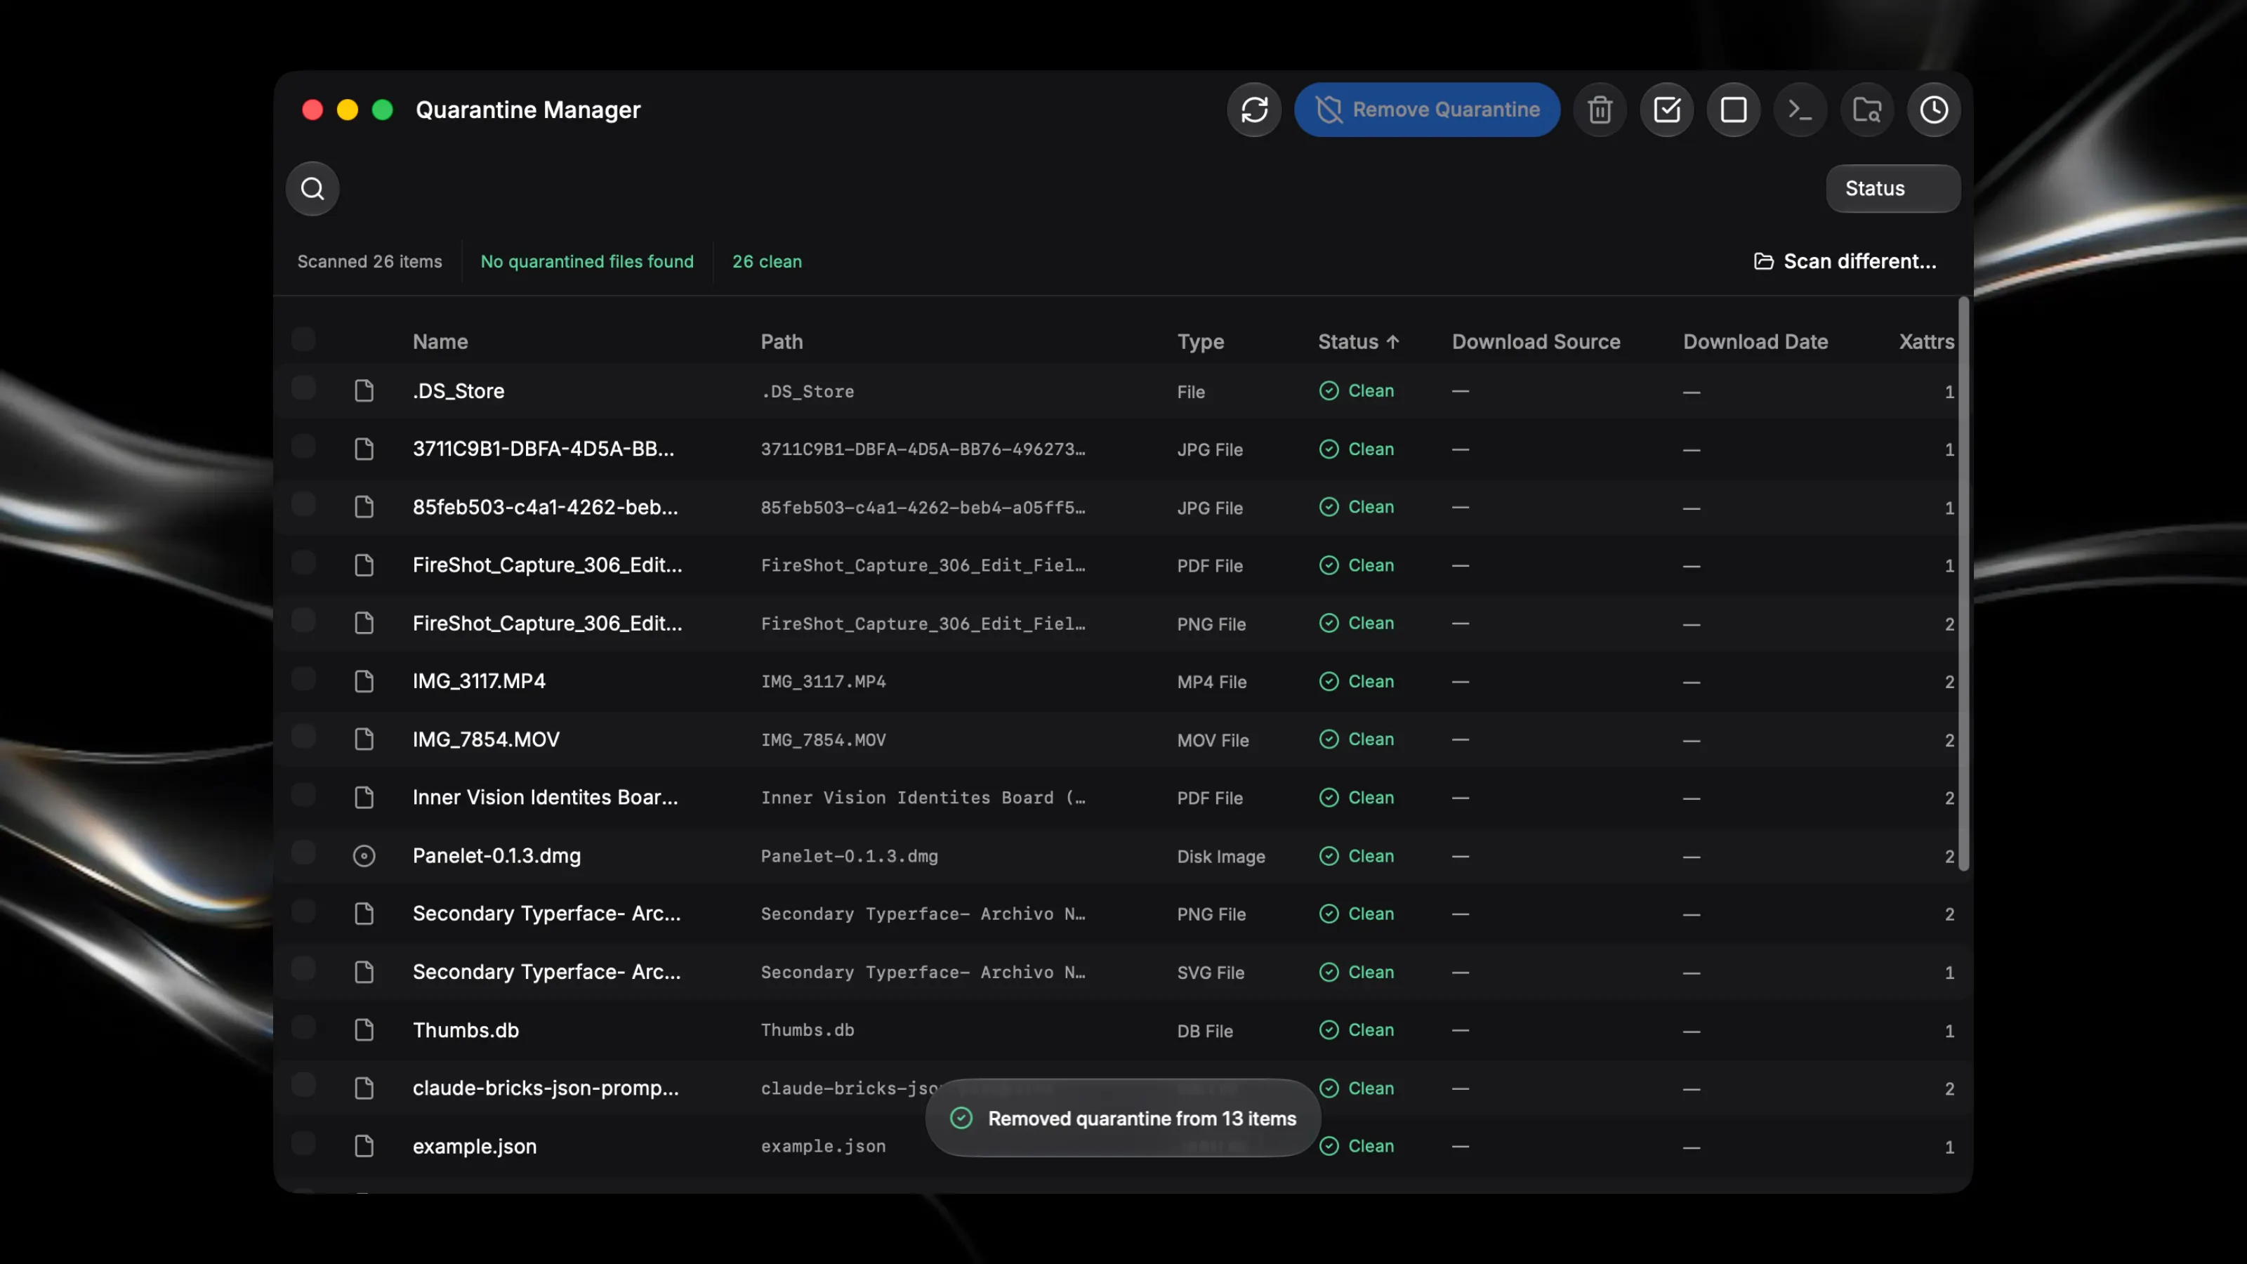Click path '3711C9B1-DBFA-4D5A-BB76-496273…'
Image resolution: width=2247 pixels, height=1264 pixels.
pyautogui.click(x=923, y=449)
